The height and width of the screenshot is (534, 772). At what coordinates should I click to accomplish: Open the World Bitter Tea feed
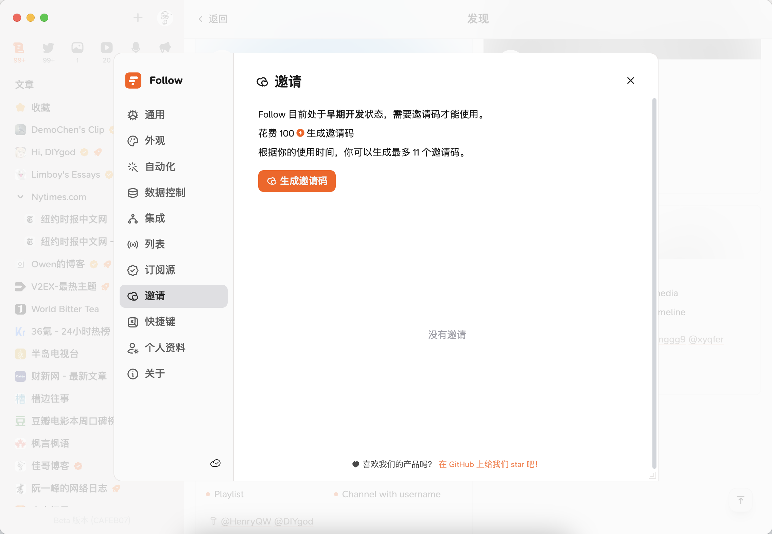[x=57, y=309]
